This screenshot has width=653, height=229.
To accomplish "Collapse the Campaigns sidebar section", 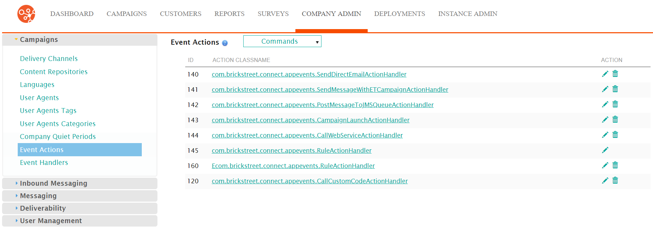I will coord(80,39).
